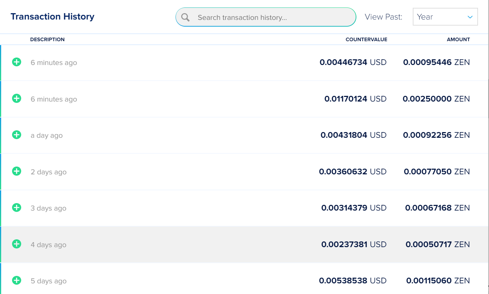Click the Transaction History heading

point(52,17)
